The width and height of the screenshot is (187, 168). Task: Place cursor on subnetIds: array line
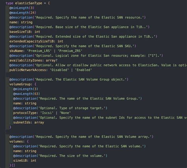click(x=28, y=122)
